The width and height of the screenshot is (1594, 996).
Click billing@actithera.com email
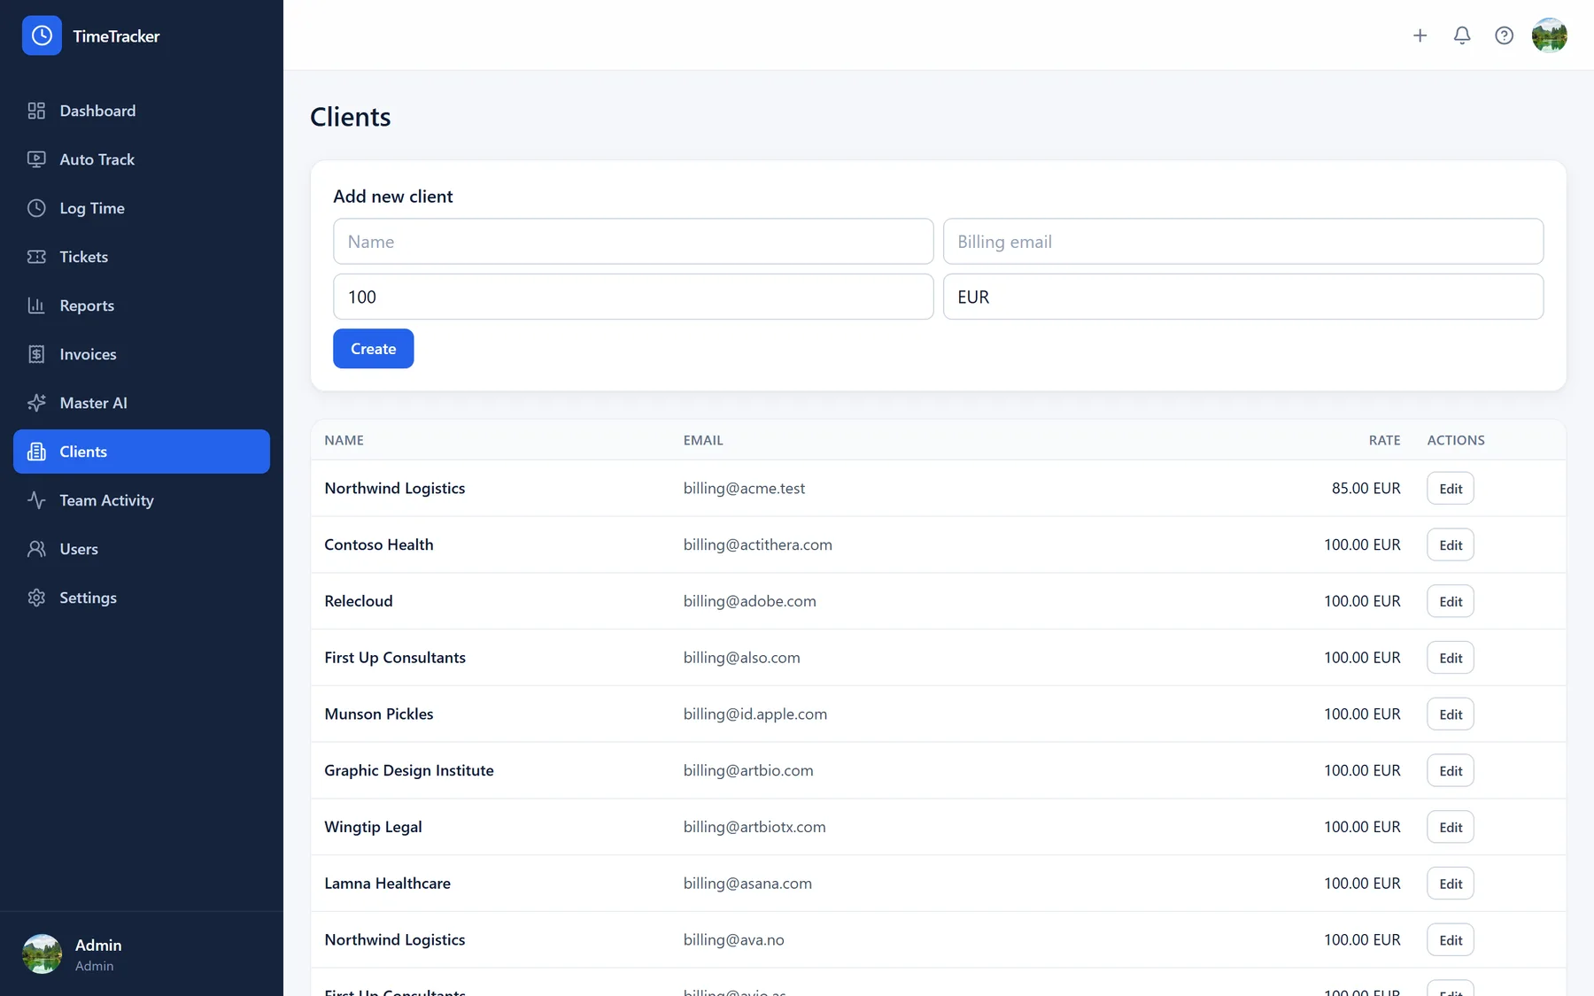pos(758,544)
